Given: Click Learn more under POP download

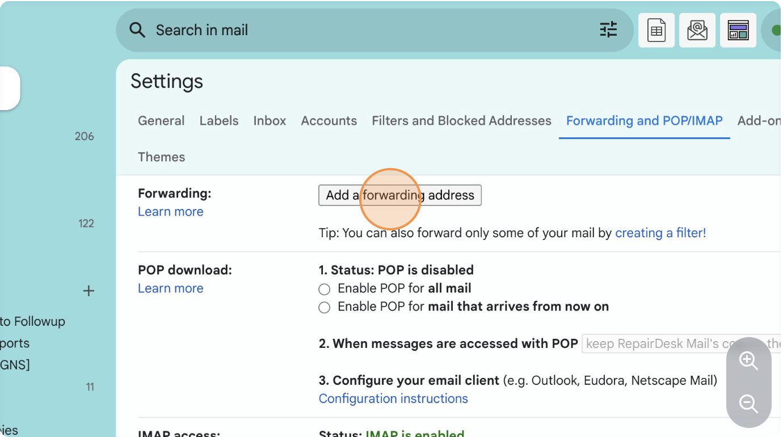Looking at the screenshot, I should pyautogui.click(x=170, y=288).
